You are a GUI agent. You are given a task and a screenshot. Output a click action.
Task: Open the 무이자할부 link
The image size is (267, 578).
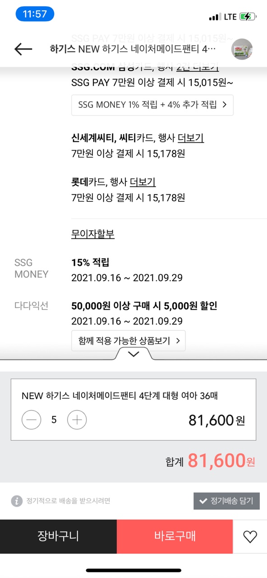[x=93, y=234]
